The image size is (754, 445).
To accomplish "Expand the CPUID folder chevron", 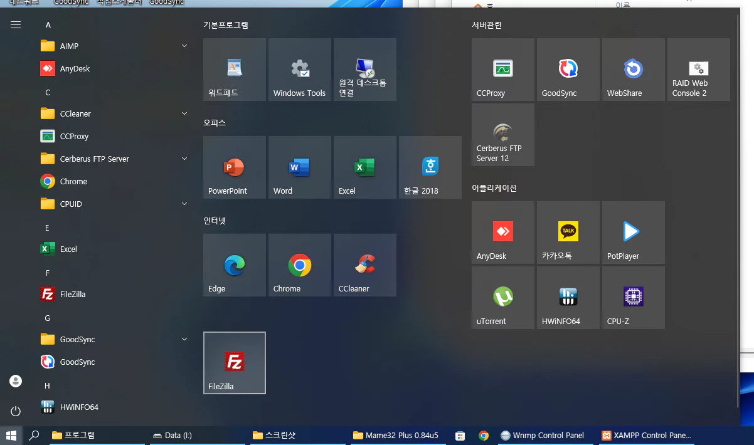I will click(184, 204).
